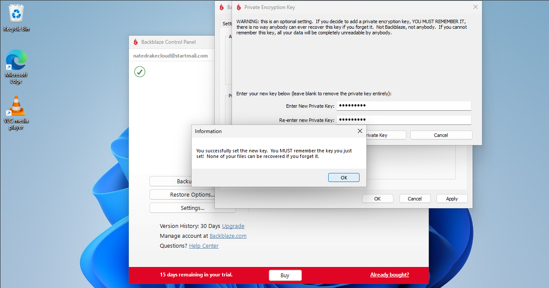Click the successfully set new key message
The width and height of the screenshot is (549, 288).
pos(274,153)
